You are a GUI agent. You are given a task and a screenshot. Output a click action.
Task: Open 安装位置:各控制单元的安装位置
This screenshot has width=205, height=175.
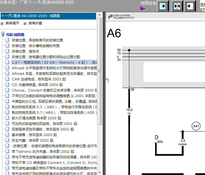(x=38, y=40)
